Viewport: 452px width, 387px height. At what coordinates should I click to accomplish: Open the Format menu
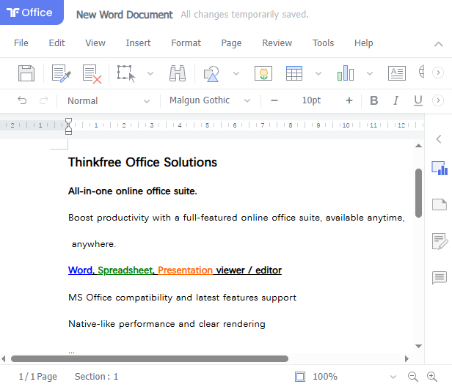click(x=186, y=43)
